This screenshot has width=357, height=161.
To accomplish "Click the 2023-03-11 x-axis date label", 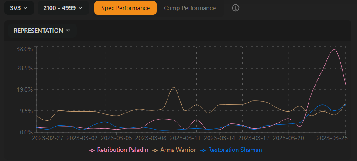I will coord(185,138).
